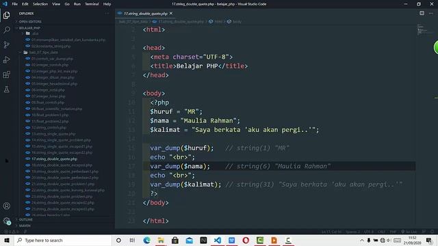
Task: Open Microsoft Store from the taskbar
Action: (x=175, y=240)
